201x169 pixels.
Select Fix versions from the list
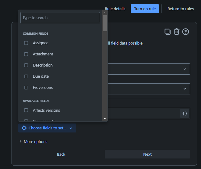tap(26, 88)
